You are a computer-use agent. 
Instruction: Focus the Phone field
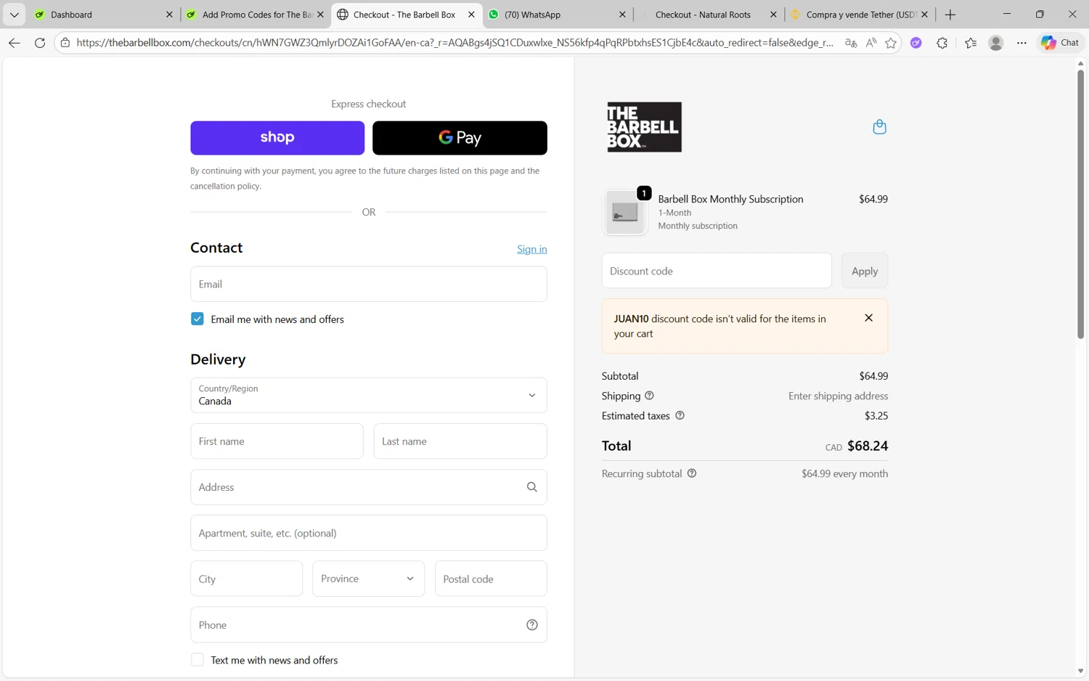click(x=368, y=625)
